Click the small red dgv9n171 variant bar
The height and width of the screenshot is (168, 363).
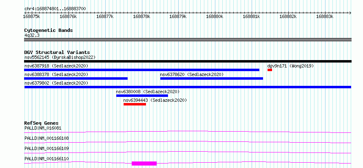(270, 70)
